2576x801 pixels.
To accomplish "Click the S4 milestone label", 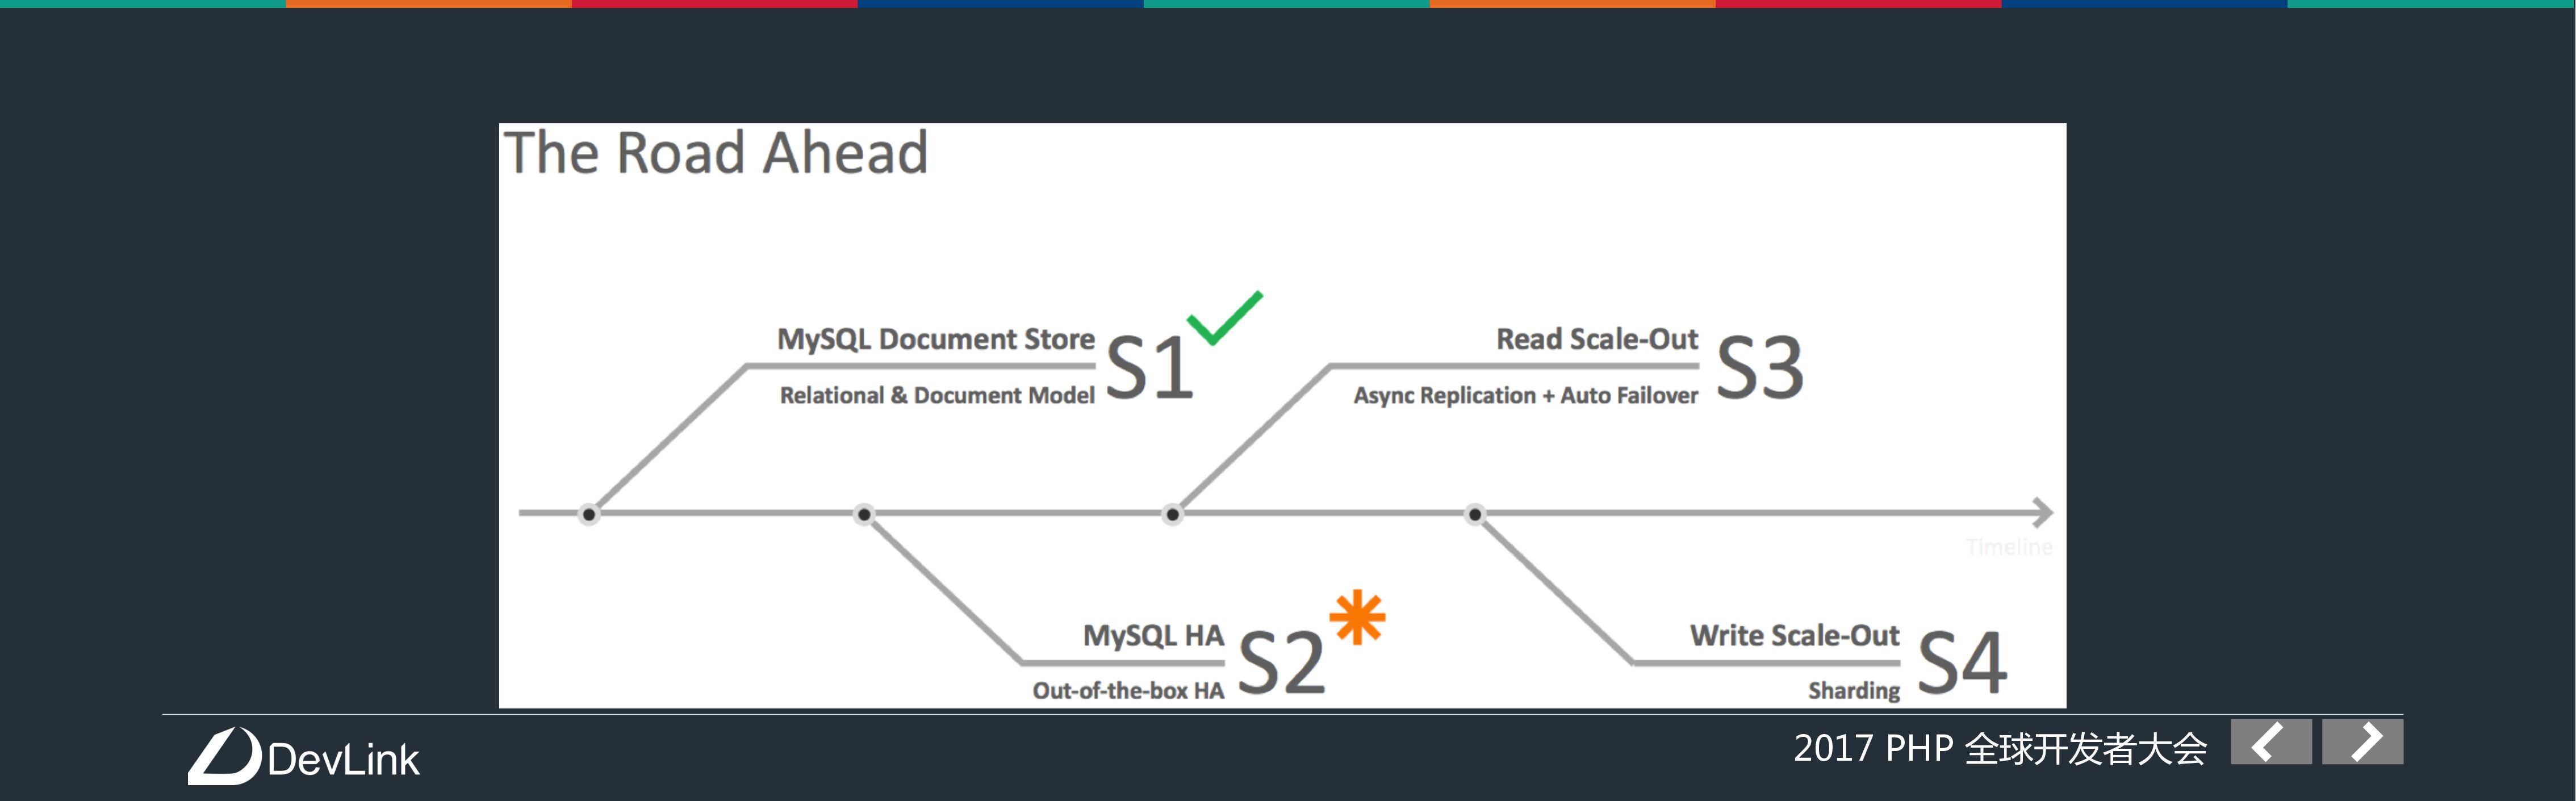I will (1962, 662).
